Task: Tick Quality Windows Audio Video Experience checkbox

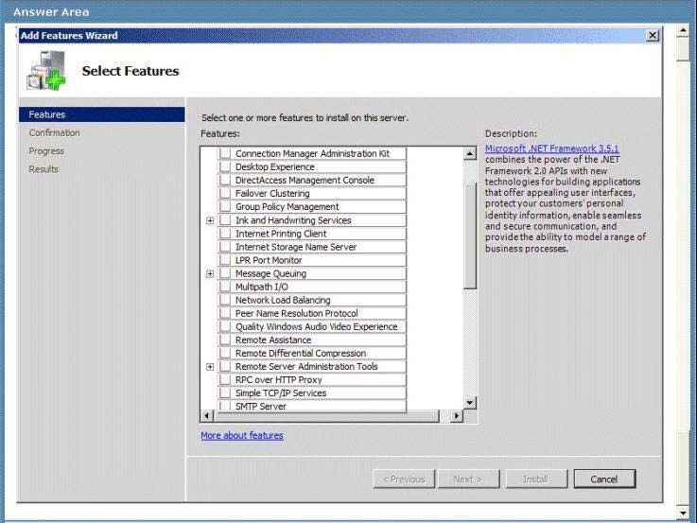Action: [225, 326]
